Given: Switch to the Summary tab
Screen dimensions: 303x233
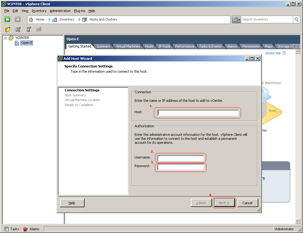Looking at the screenshot, I should 103,46.
